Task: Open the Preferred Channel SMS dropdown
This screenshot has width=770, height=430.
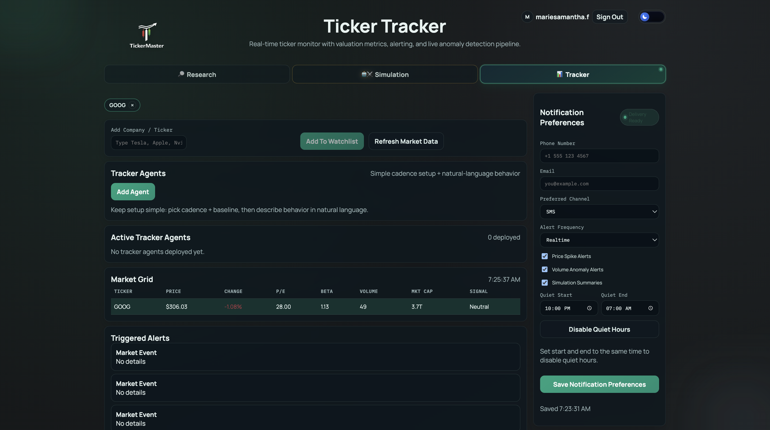Action: click(x=599, y=212)
